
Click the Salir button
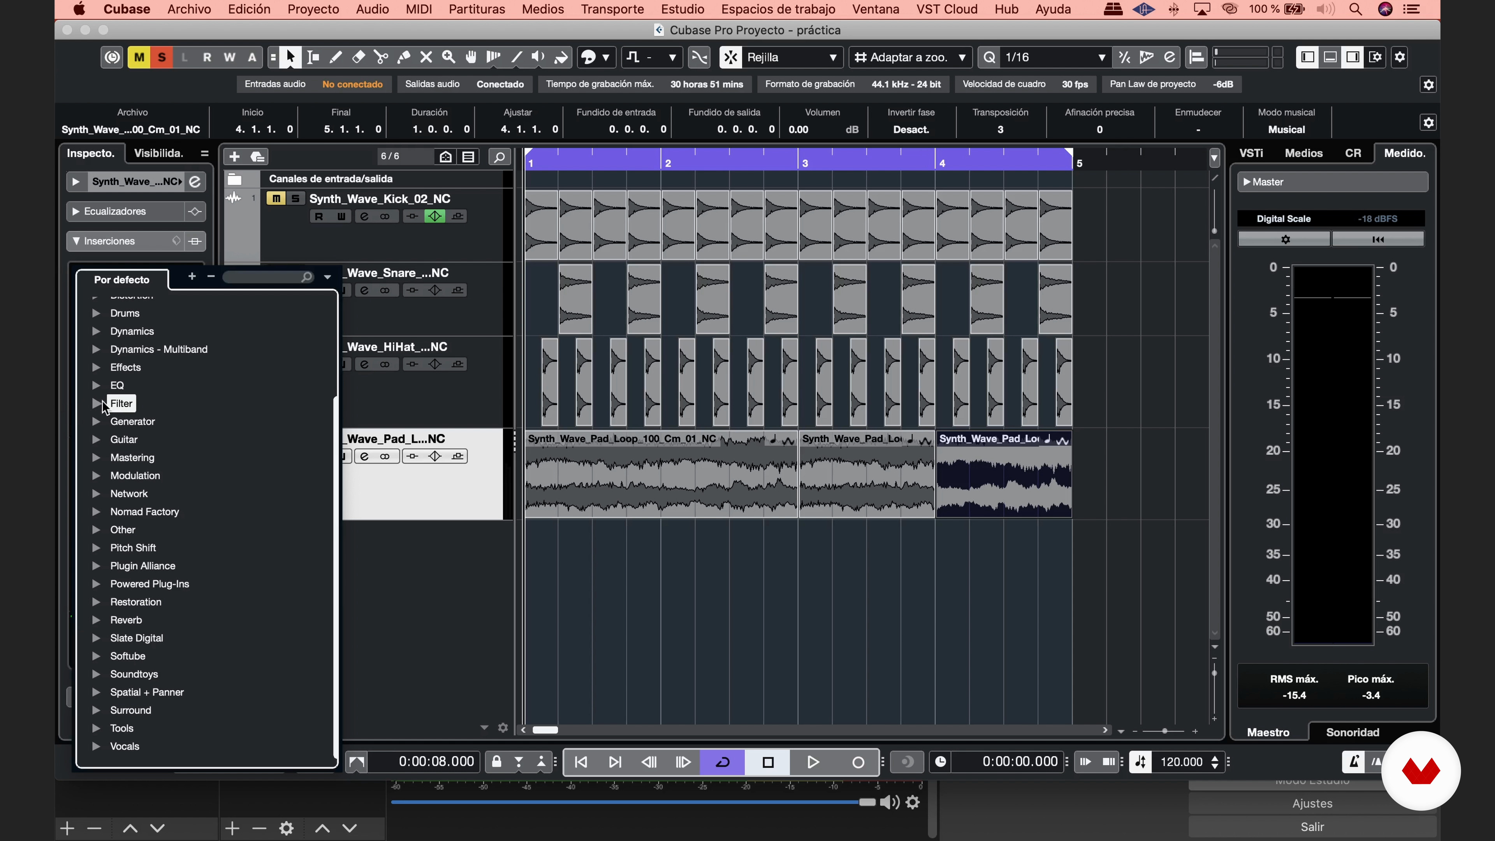coord(1312,827)
